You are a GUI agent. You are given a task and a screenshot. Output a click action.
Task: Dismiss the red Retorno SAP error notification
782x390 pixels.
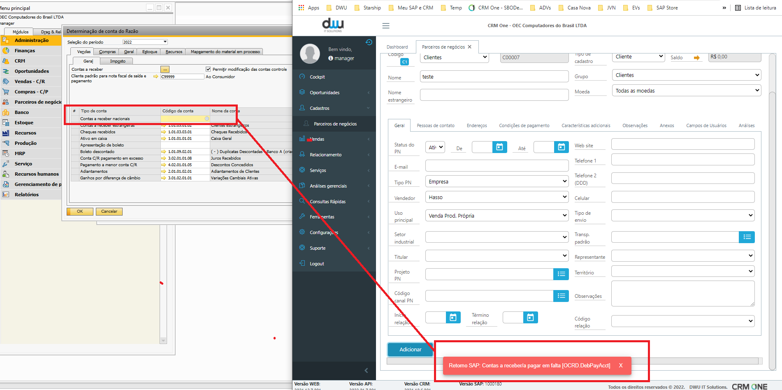[620, 365]
